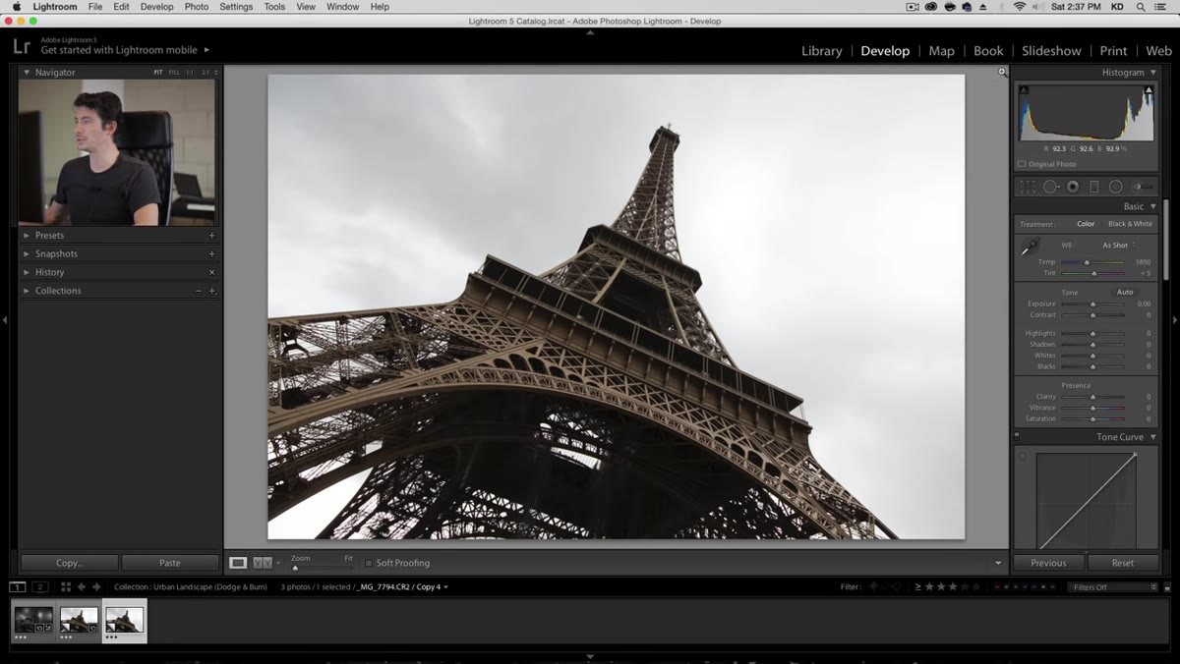
Task: Filter by flagged status flag icon
Action: pyautogui.click(x=872, y=586)
